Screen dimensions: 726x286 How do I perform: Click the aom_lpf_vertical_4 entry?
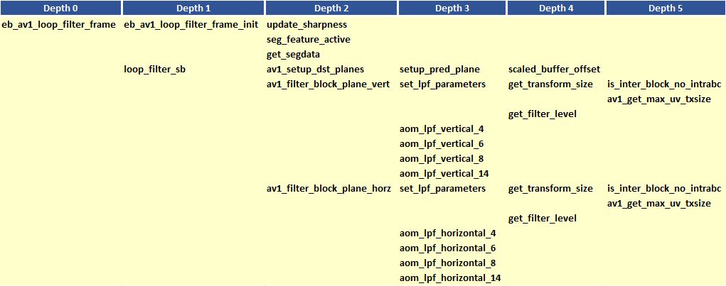pos(442,129)
